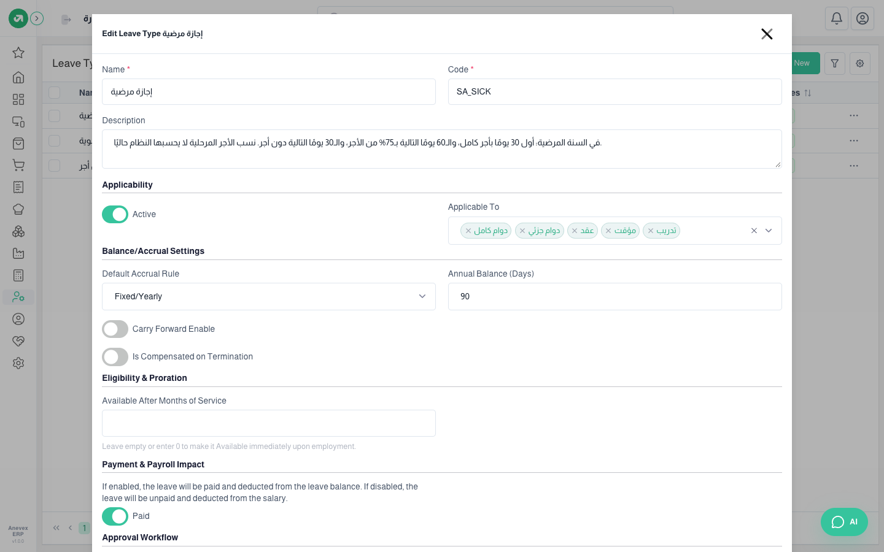Viewport: 884px width, 552px height.
Task: Click the filter funnel icon
Action: [x=835, y=63]
